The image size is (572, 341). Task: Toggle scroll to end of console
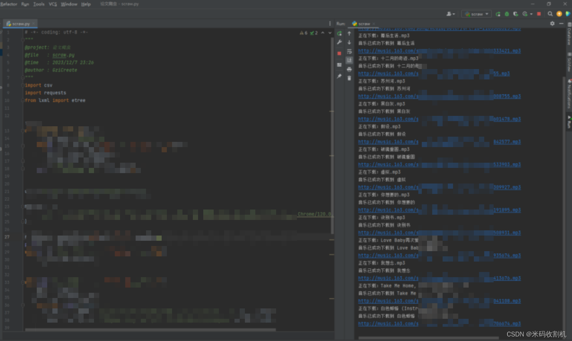coord(349,60)
